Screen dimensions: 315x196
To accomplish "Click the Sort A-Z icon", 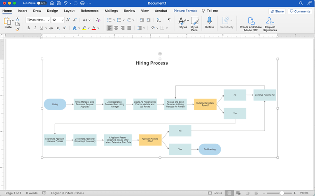I will point(159,20).
